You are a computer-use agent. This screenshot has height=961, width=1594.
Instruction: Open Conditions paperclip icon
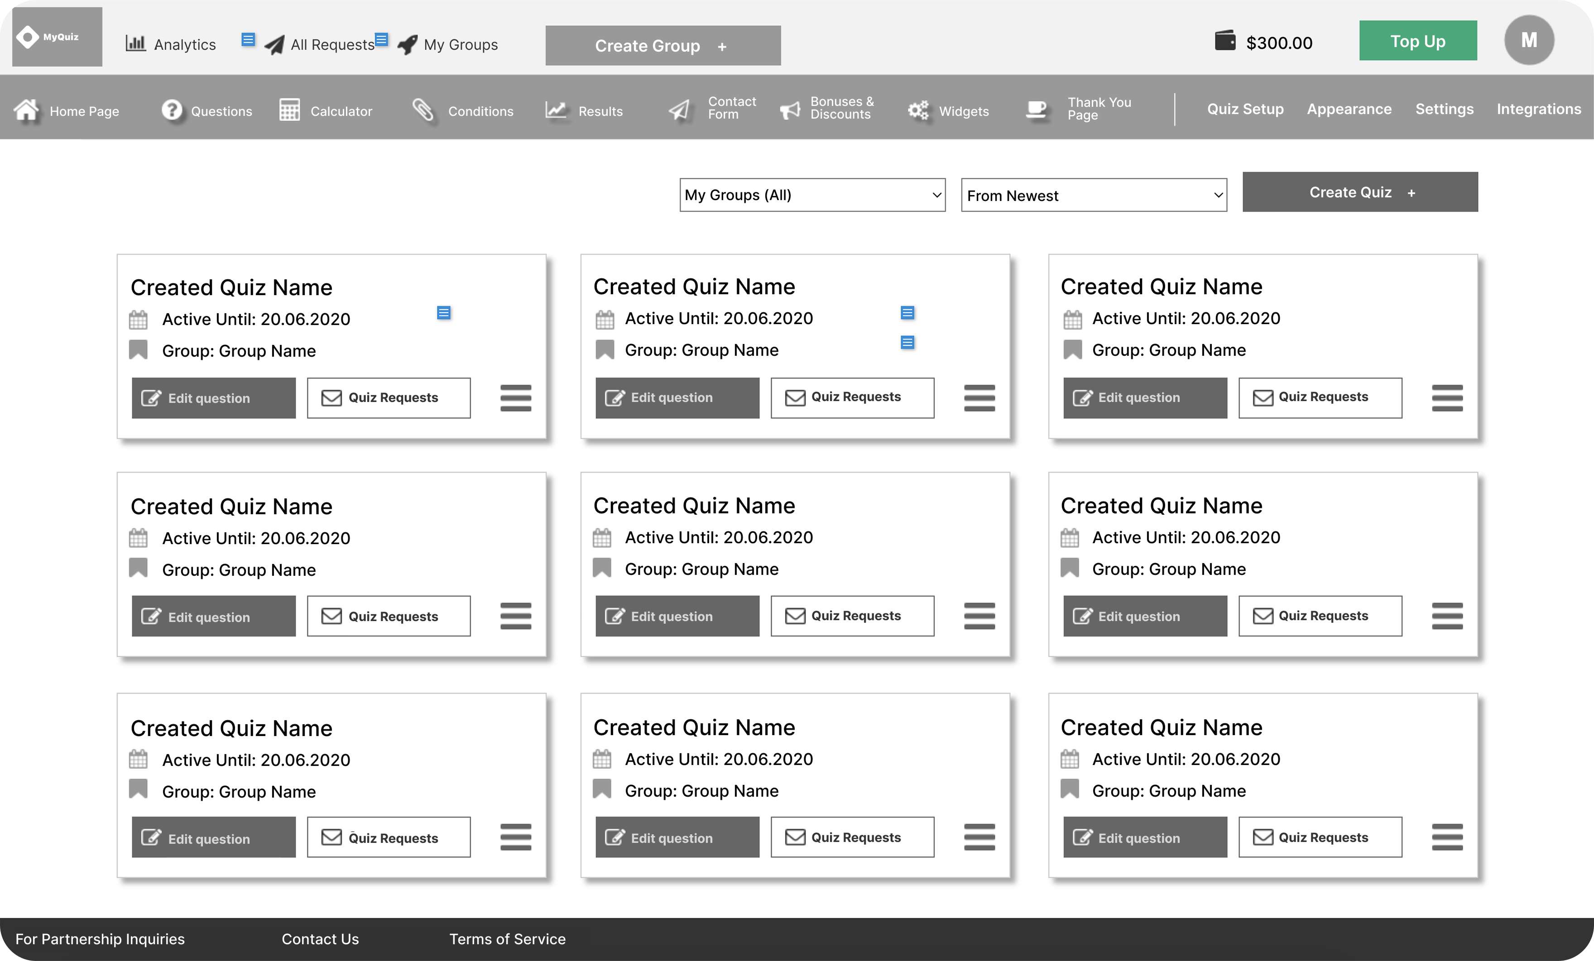coord(423,110)
